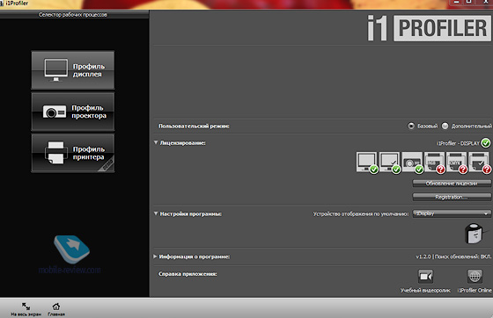Click the CMYK printer license icon
The height and width of the screenshot is (318, 493).
pyautogui.click(x=457, y=163)
